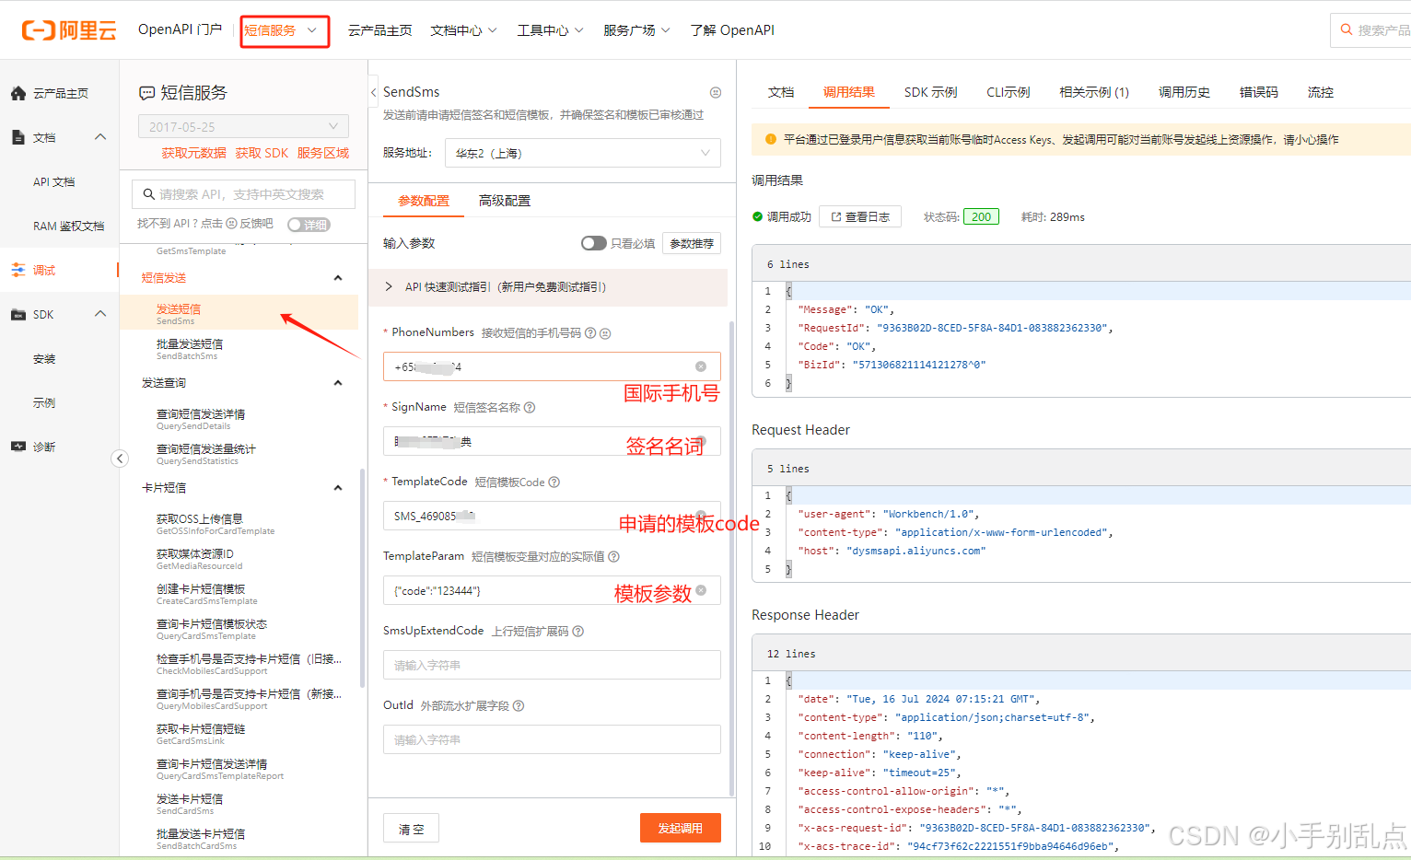Clear the PhoneNumbers field with the x icon
This screenshot has height=860, width=1411.
click(701, 366)
